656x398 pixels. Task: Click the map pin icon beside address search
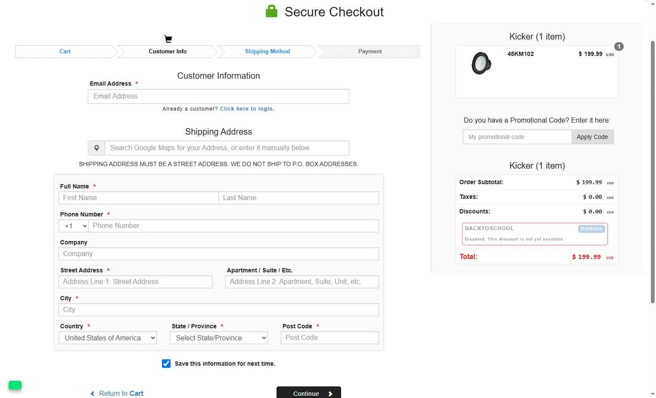coord(96,148)
